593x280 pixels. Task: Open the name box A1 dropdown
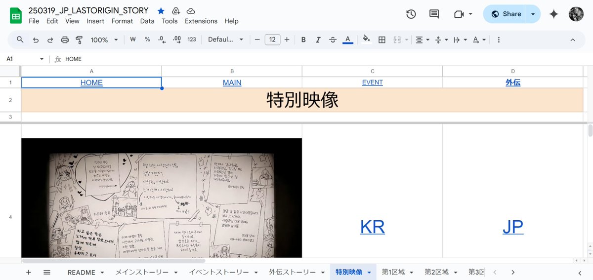click(x=42, y=59)
